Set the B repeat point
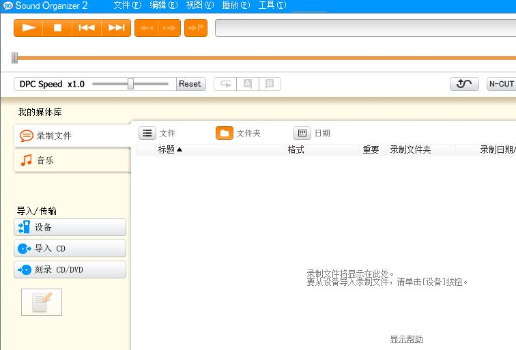516x350 pixels. (270, 84)
